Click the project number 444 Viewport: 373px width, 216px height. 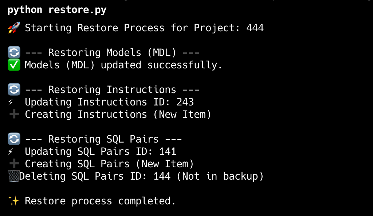pos(255,28)
